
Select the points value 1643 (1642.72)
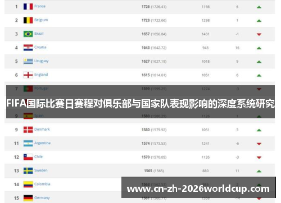[x=154, y=48]
